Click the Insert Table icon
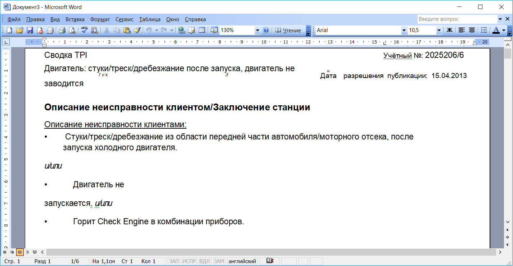 (x=202, y=31)
